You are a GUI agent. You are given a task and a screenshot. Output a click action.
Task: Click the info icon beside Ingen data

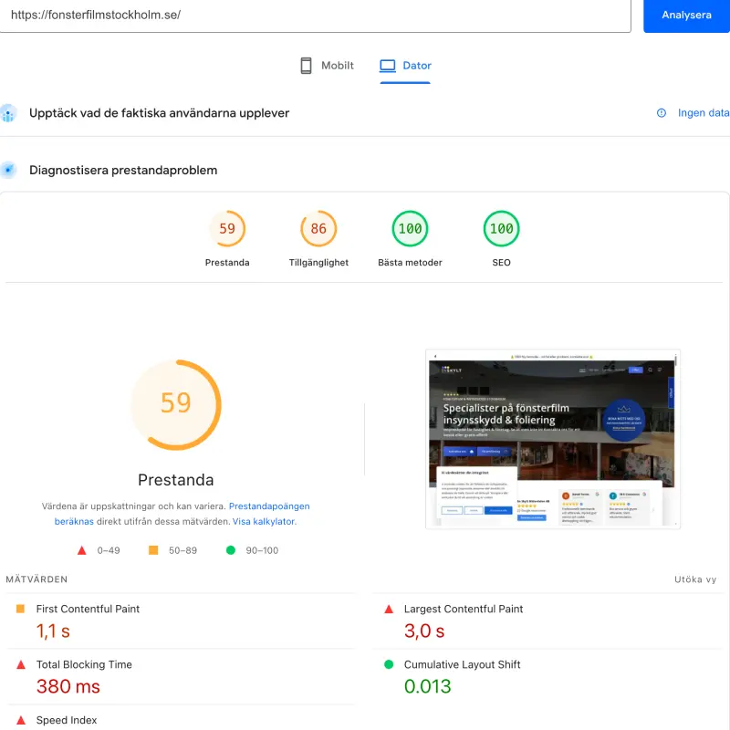pos(662,113)
